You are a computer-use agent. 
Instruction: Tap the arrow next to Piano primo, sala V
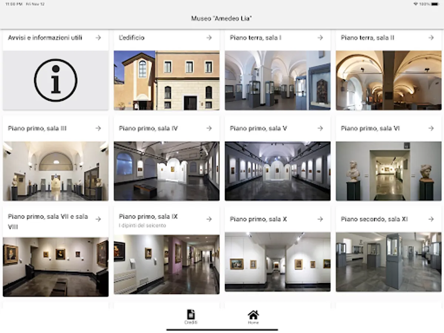320,128
